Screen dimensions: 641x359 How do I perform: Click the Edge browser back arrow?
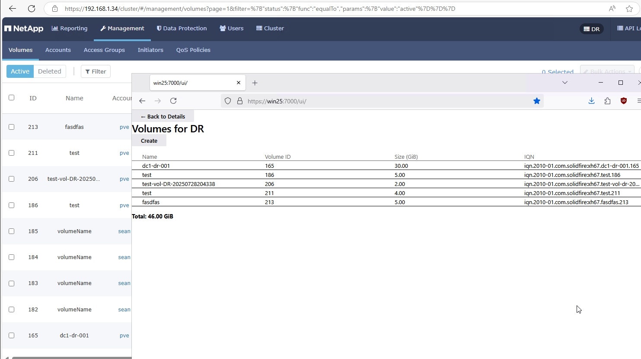[13, 9]
